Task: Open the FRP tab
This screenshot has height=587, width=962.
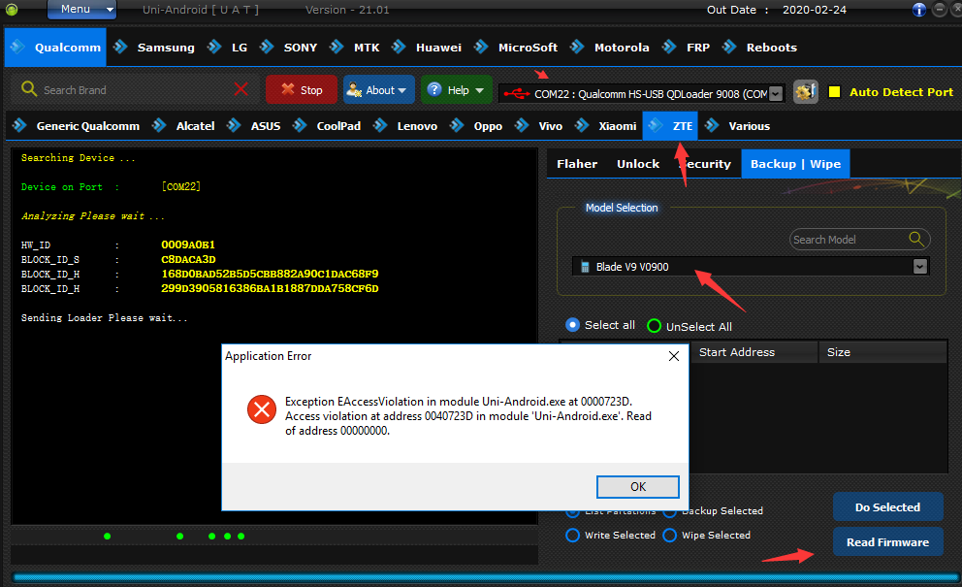Action: coord(687,48)
